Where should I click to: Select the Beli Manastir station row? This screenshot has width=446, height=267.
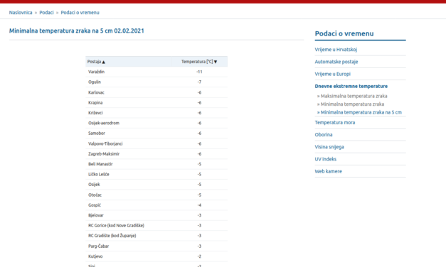(x=156, y=164)
